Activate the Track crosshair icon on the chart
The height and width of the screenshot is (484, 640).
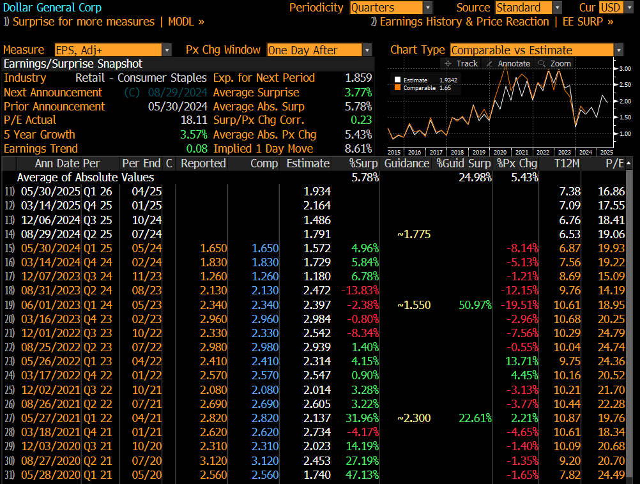(448, 64)
